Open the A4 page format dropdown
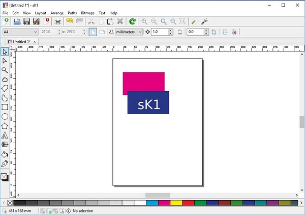Viewport: 305px width, 215px height. point(20,32)
